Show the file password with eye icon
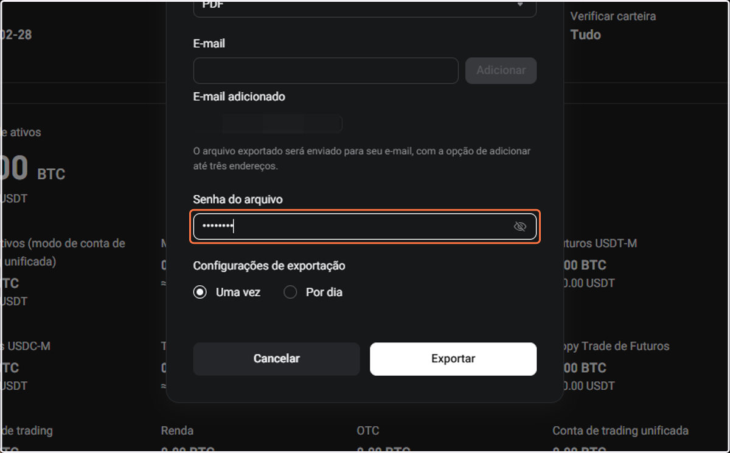Viewport: 730px width, 453px height. click(520, 227)
